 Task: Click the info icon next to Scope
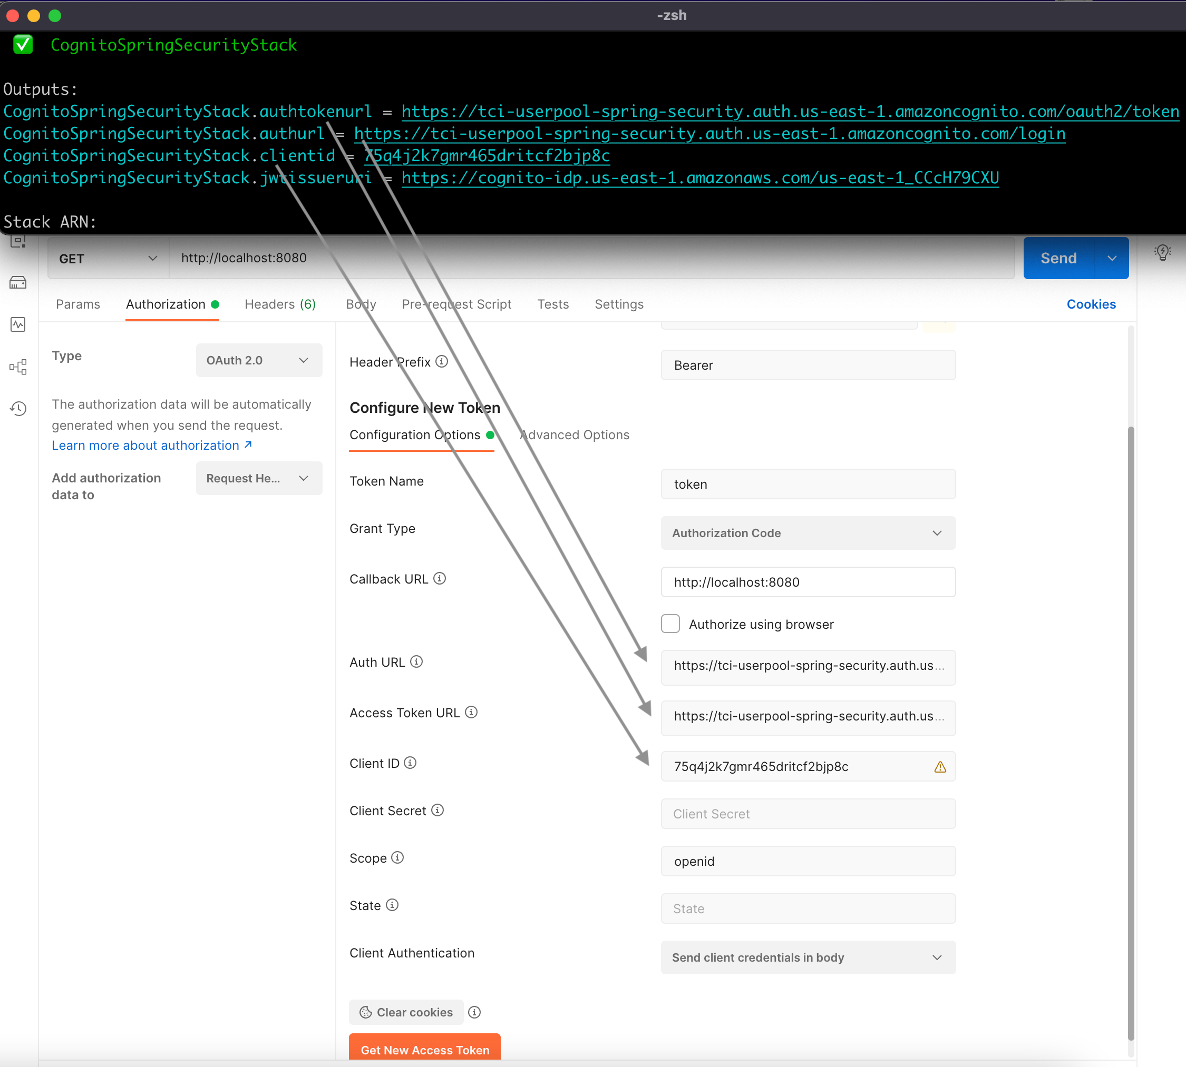tap(398, 858)
